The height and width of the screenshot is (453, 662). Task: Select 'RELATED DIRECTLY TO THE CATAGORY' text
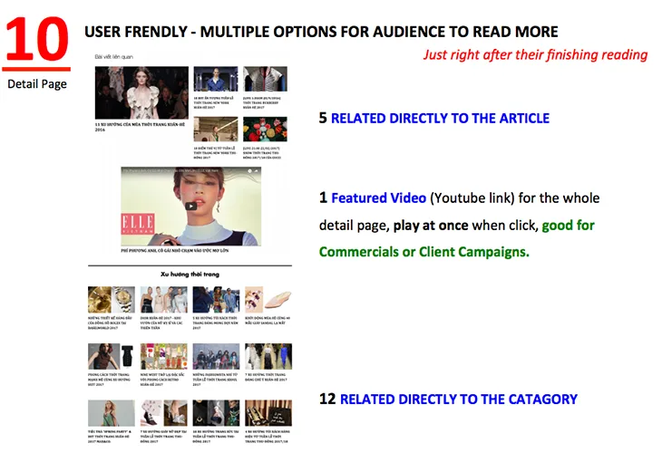pos(459,399)
